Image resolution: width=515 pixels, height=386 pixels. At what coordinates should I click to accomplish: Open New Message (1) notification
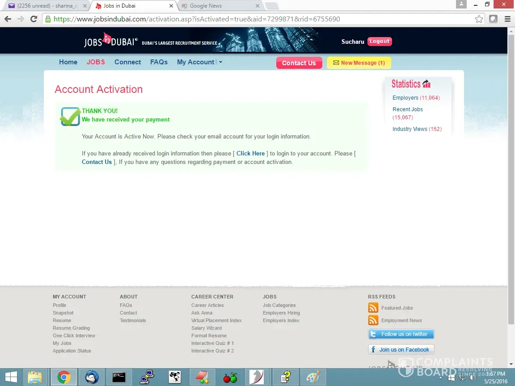click(x=359, y=63)
